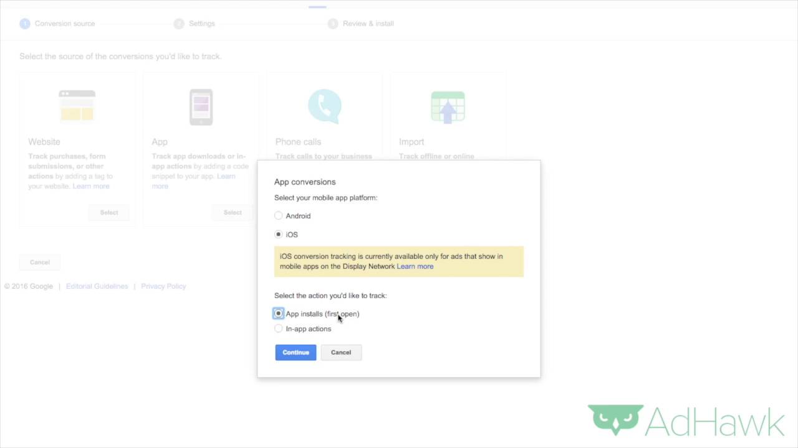
Task: Go to Conversion source step
Action: pyautogui.click(x=57, y=24)
